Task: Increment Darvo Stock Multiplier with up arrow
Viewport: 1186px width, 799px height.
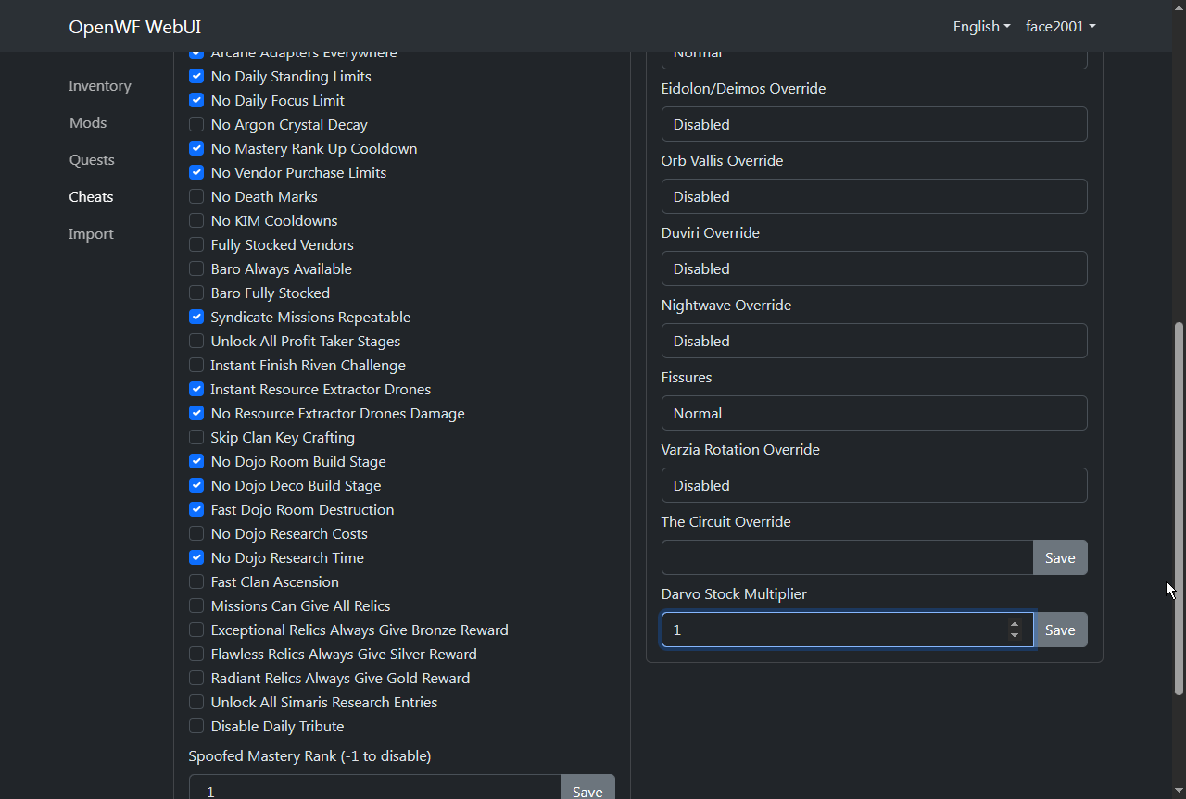Action: coord(1015,624)
